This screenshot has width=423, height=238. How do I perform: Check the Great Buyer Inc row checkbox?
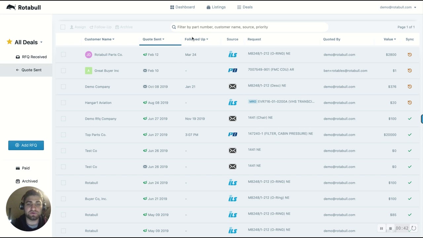63,70
